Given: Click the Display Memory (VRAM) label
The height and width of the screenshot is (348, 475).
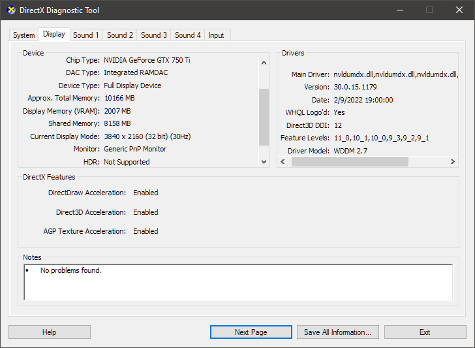Looking at the screenshot, I should (61, 111).
